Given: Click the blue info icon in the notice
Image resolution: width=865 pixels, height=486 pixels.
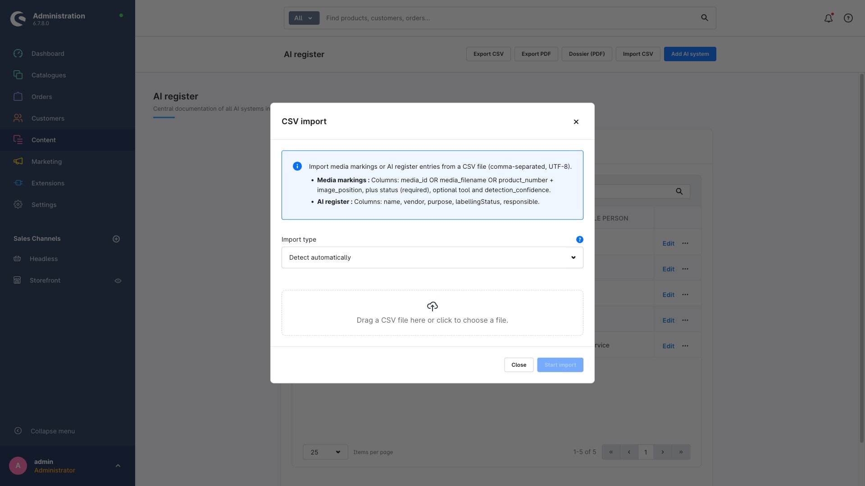Looking at the screenshot, I should tap(297, 166).
